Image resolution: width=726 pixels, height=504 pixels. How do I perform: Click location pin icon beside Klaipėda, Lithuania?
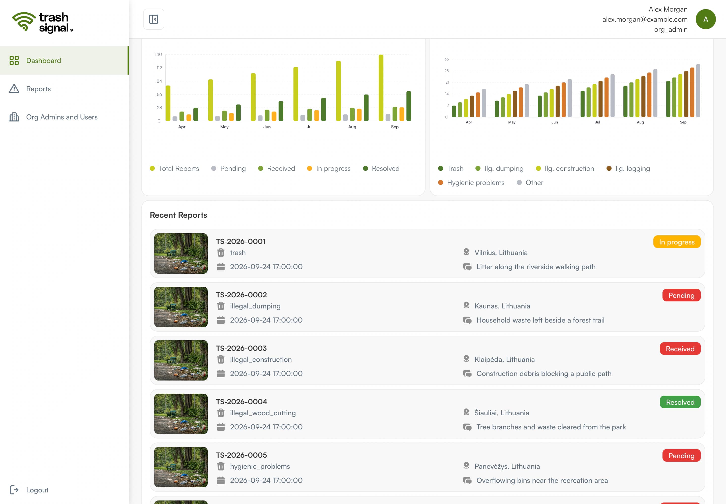coord(466,359)
